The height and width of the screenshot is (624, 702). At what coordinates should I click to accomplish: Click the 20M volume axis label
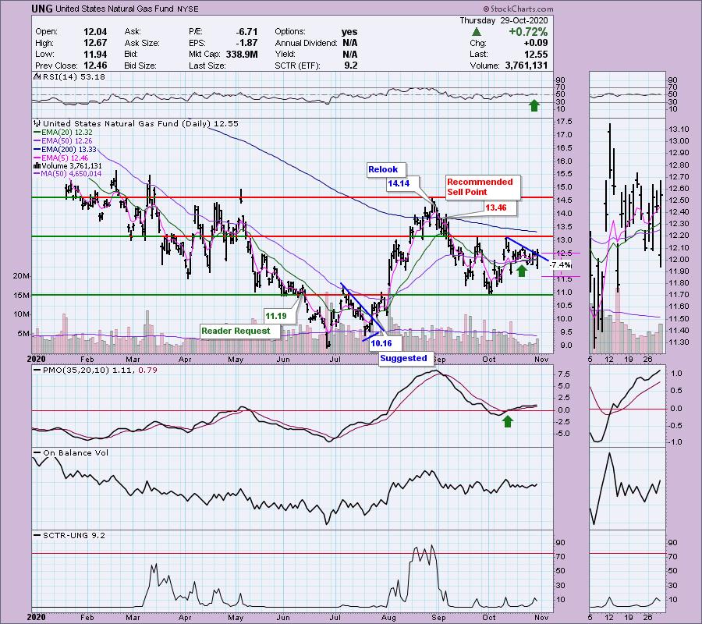[x=22, y=276]
